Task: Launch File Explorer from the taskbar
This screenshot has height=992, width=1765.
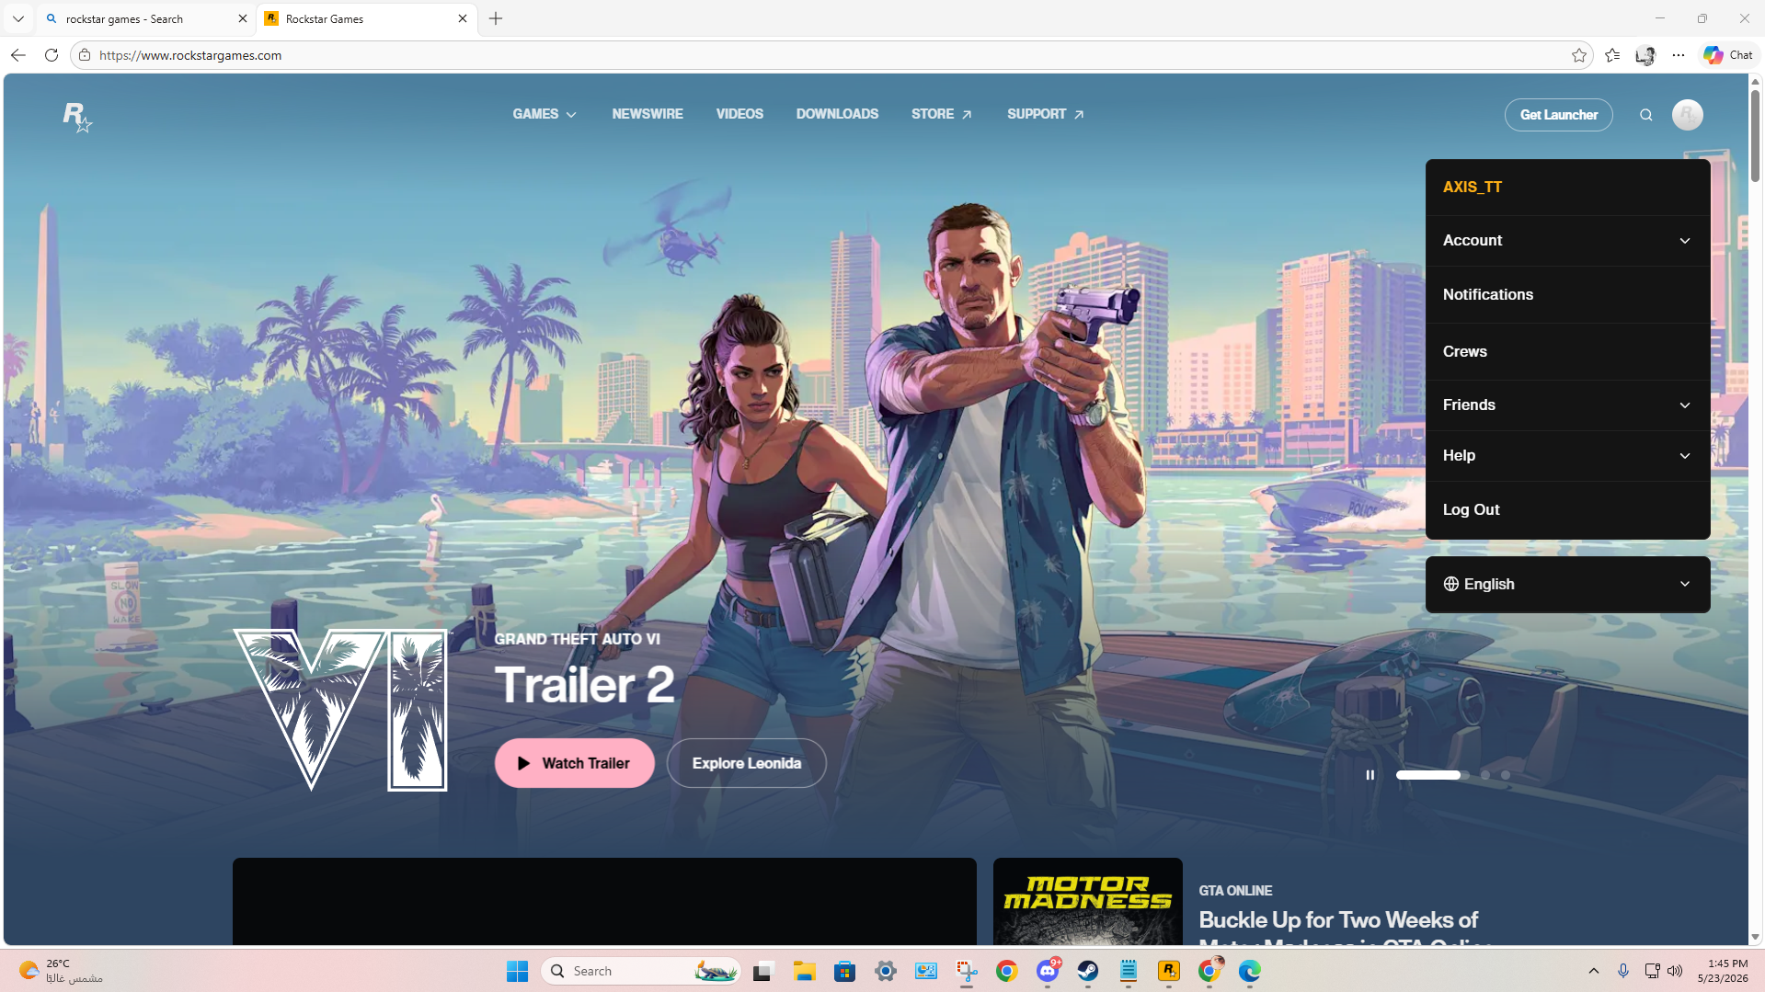Action: 805,971
